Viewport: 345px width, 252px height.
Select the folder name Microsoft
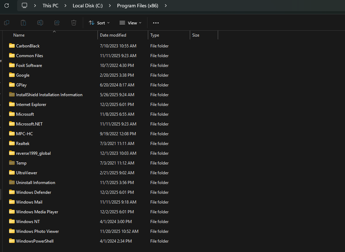tap(25, 114)
